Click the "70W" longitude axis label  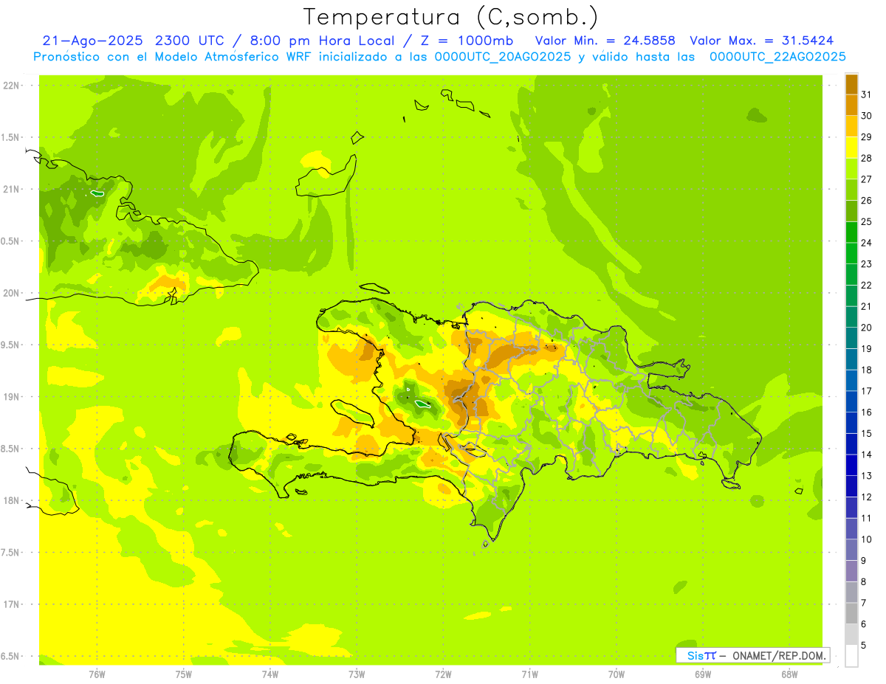(617, 674)
